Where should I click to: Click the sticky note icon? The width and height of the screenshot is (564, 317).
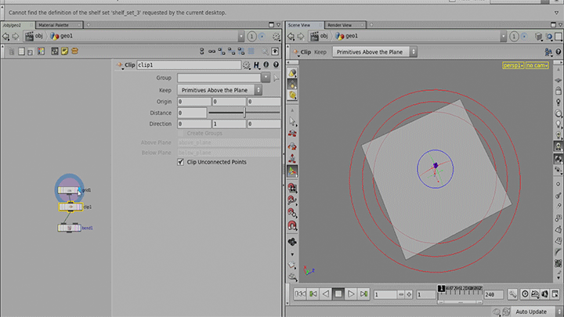point(64,51)
